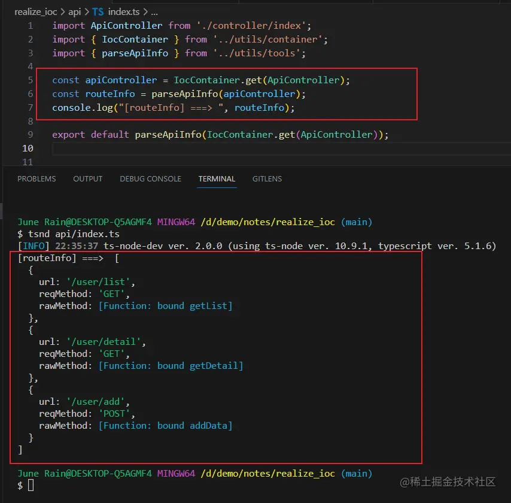Click './controller/index' import path
Image resolution: width=511 pixels, height=503 pixels.
coord(251,25)
